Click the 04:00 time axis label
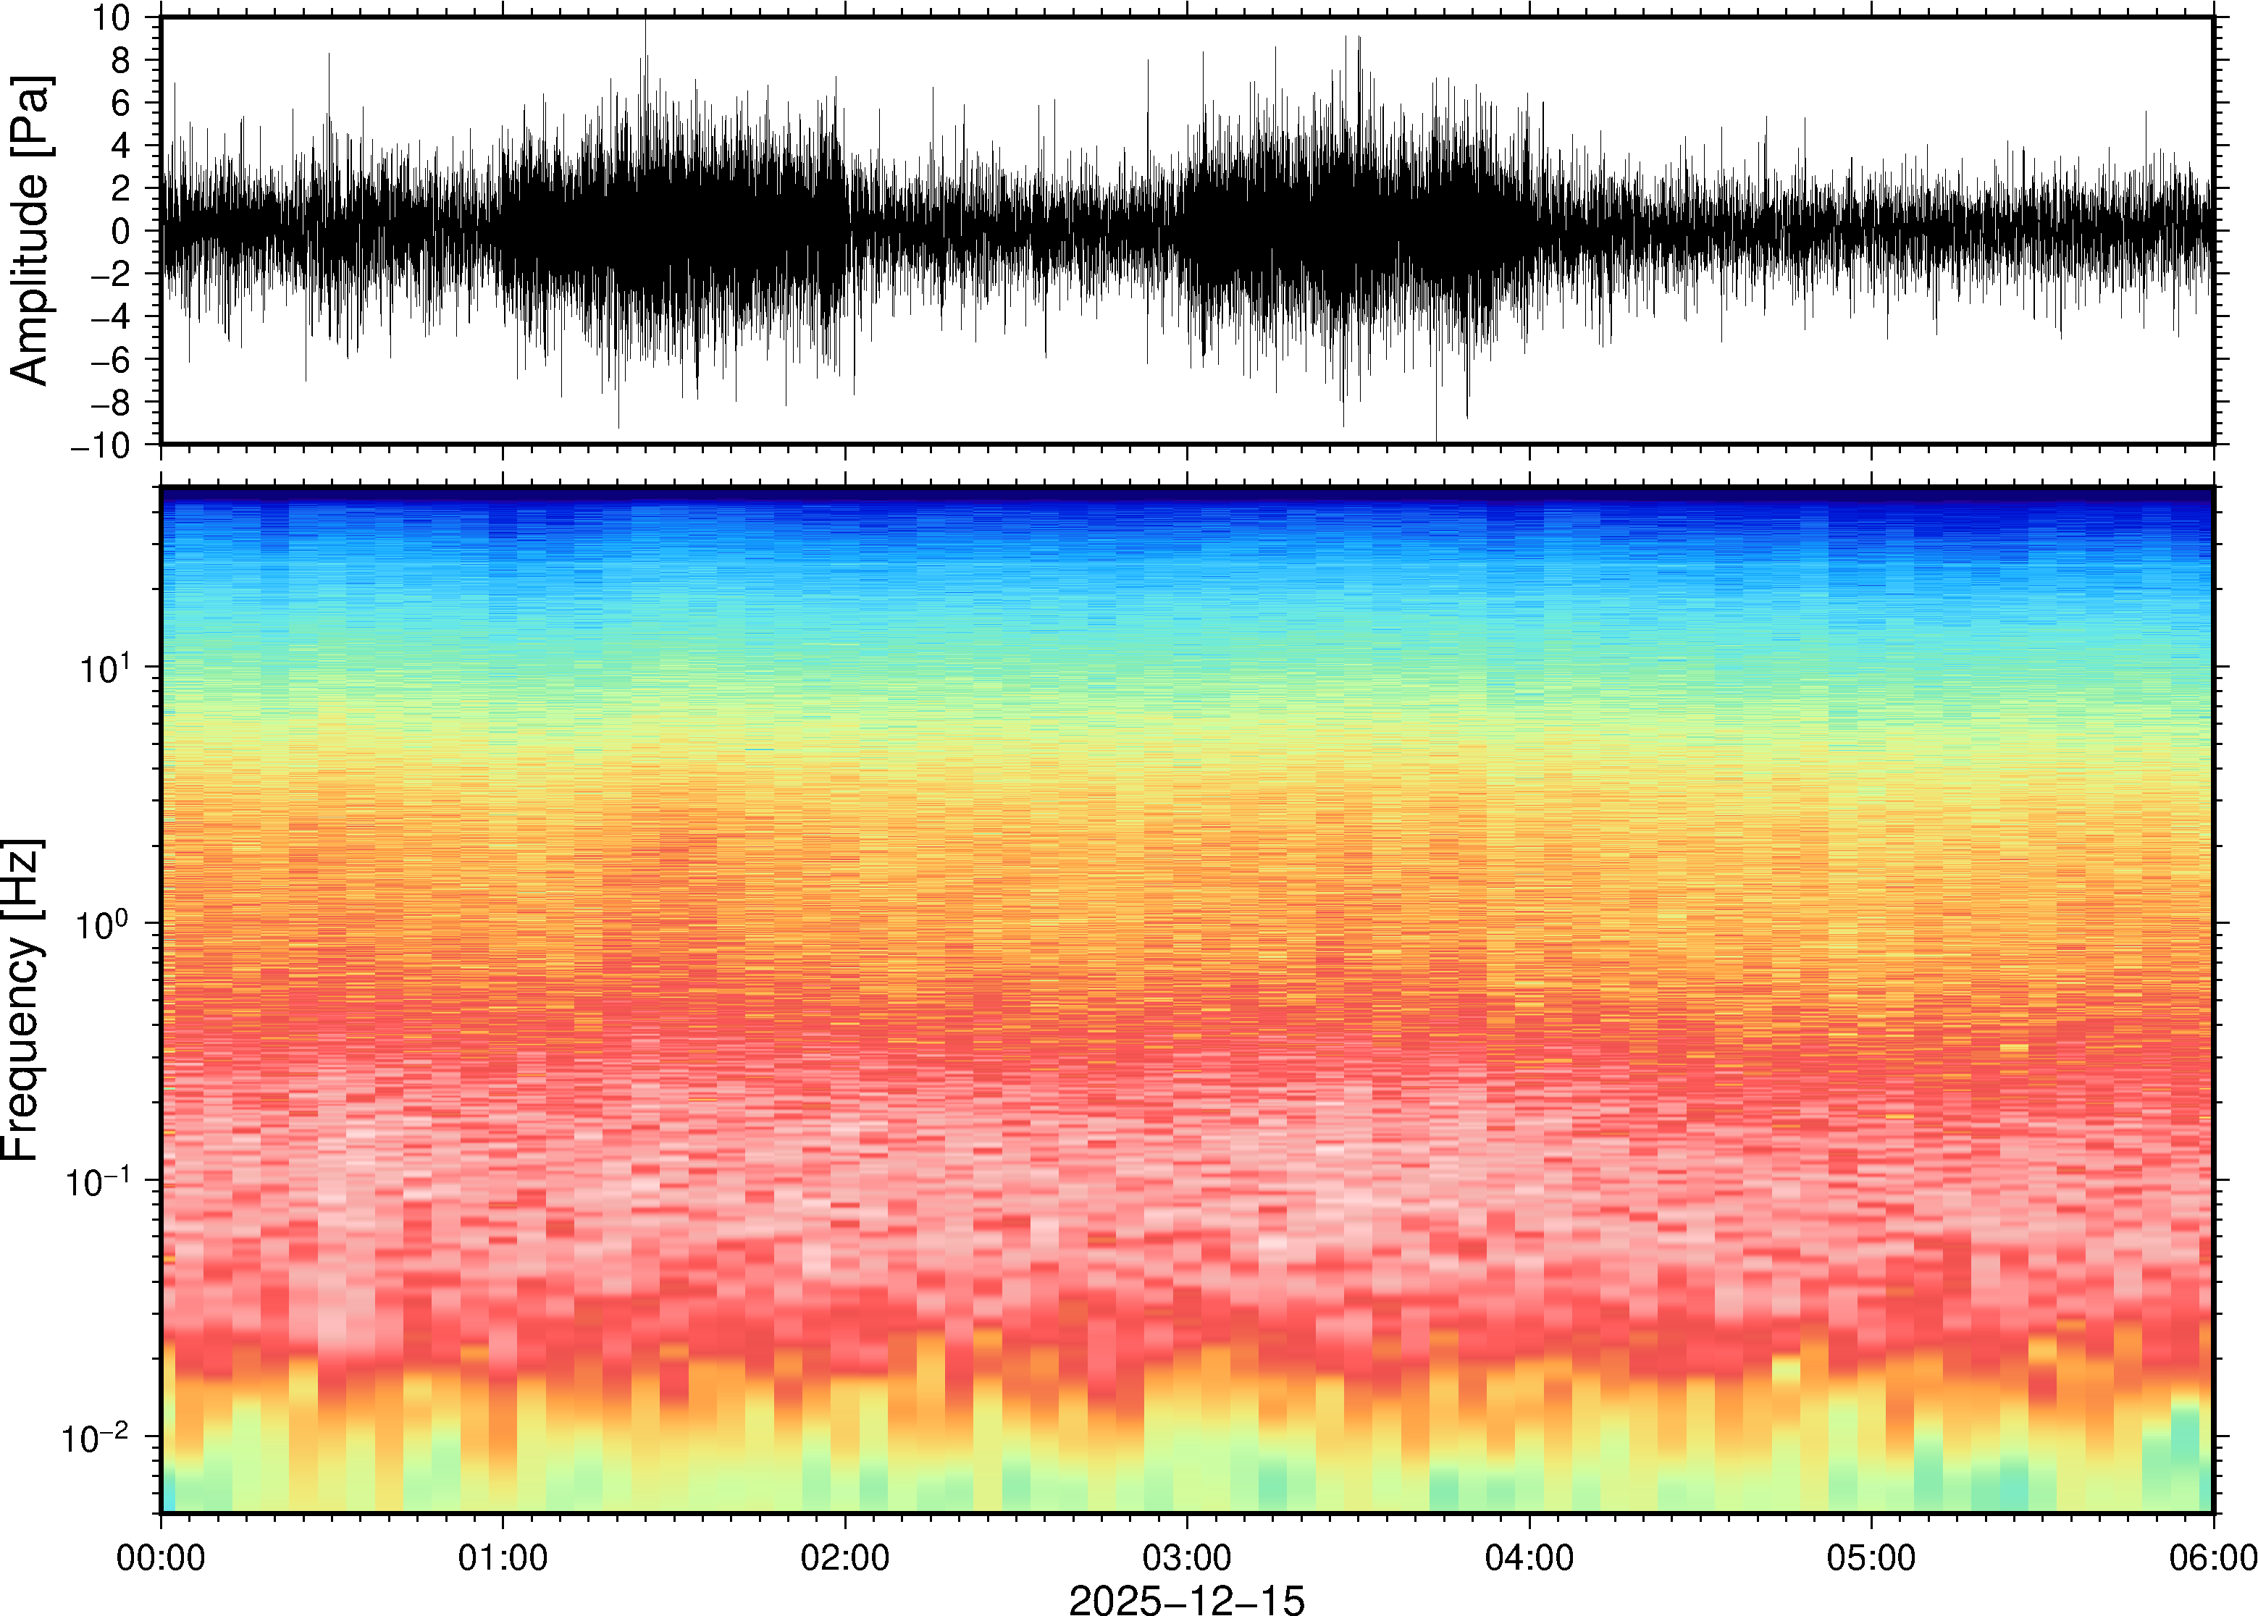 tap(1529, 1557)
